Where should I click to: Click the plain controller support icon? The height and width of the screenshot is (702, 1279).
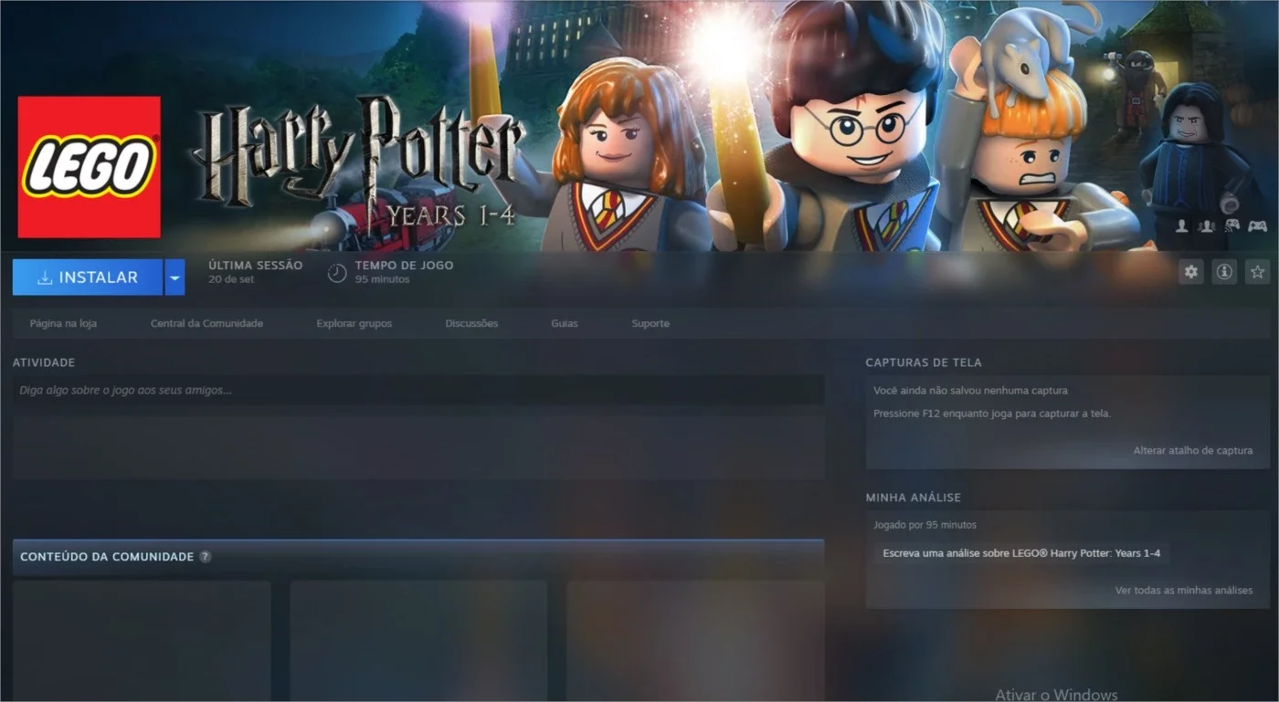click(1258, 225)
